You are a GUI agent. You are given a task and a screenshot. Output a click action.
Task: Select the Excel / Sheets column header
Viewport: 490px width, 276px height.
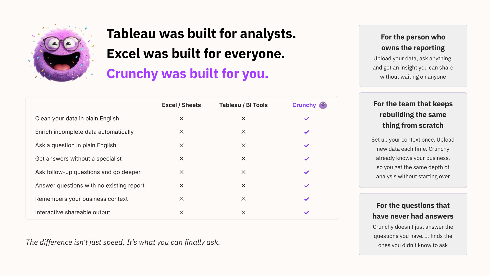click(x=181, y=105)
